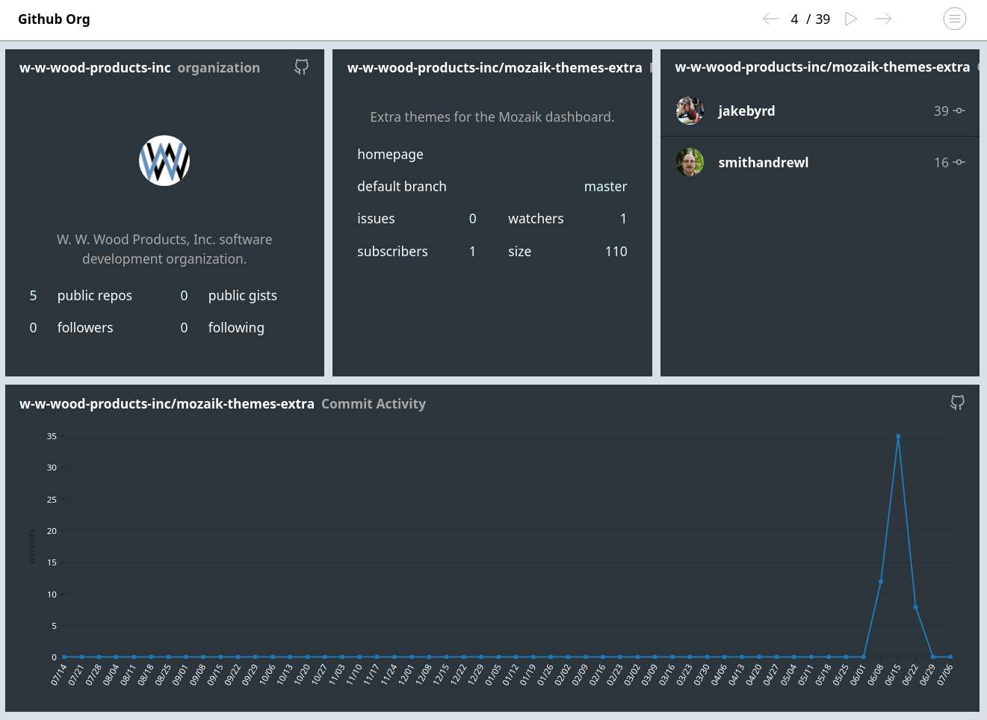Click the following label

click(236, 327)
